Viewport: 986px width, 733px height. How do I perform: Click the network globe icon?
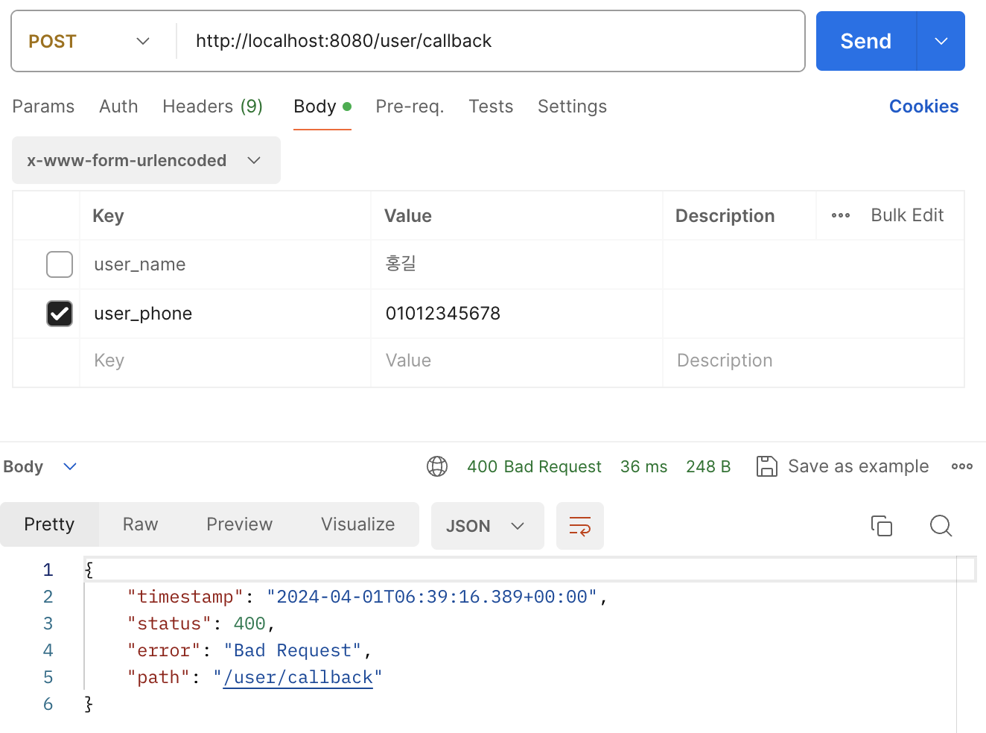tap(437, 466)
